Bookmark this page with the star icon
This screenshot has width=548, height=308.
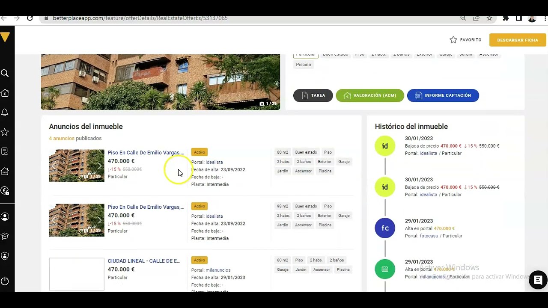[489, 18]
